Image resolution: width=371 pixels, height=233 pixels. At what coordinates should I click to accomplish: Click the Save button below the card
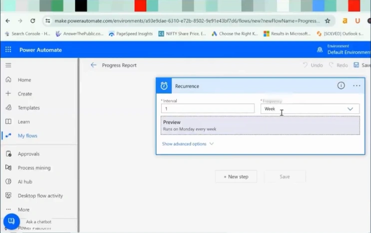pyautogui.click(x=285, y=177)
